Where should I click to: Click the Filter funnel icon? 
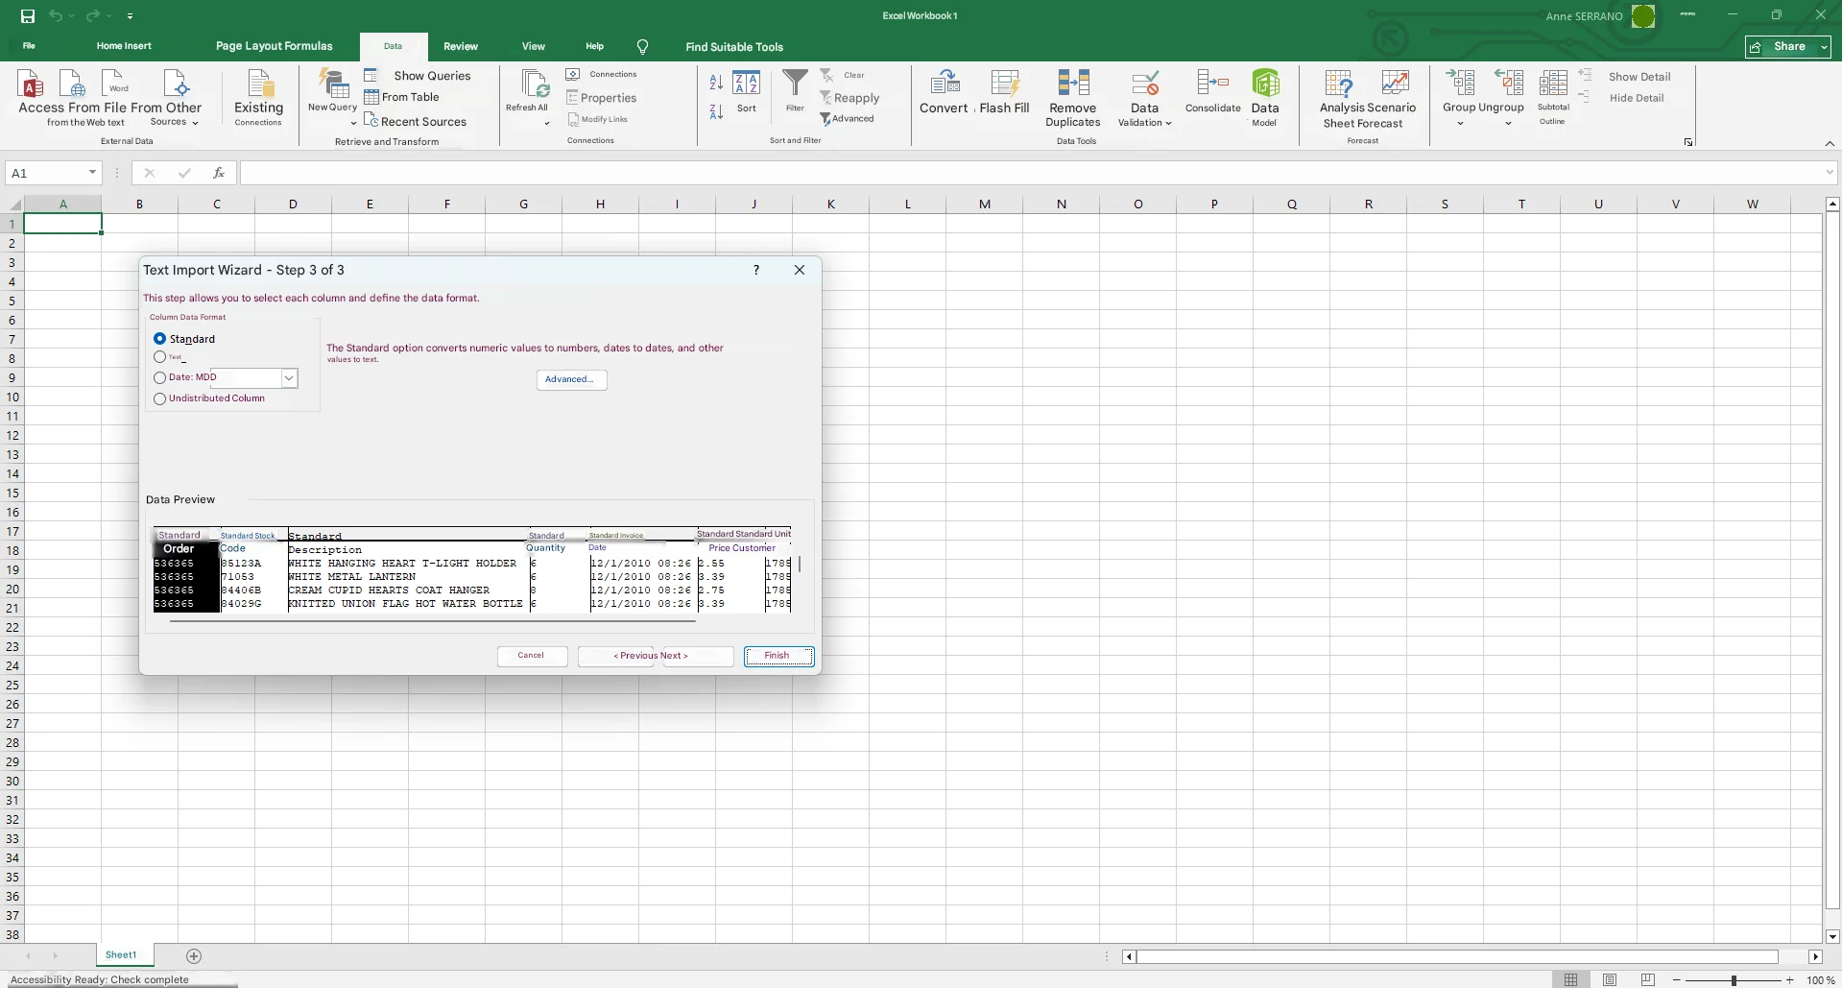(795, 83)
